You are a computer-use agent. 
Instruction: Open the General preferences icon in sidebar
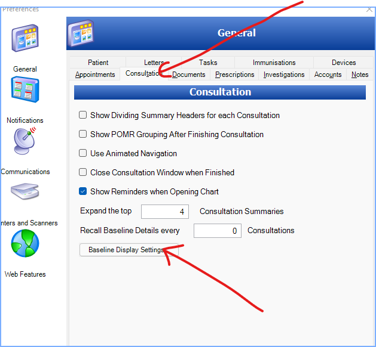25,39
